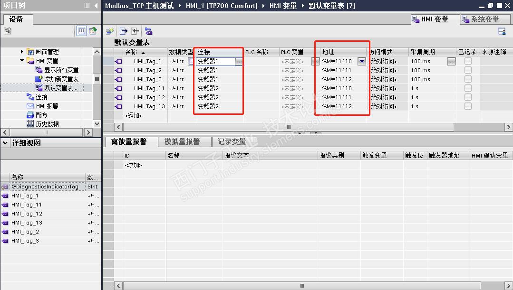
Task: Click project tree scroll down arrow
Action: [97, 124]
